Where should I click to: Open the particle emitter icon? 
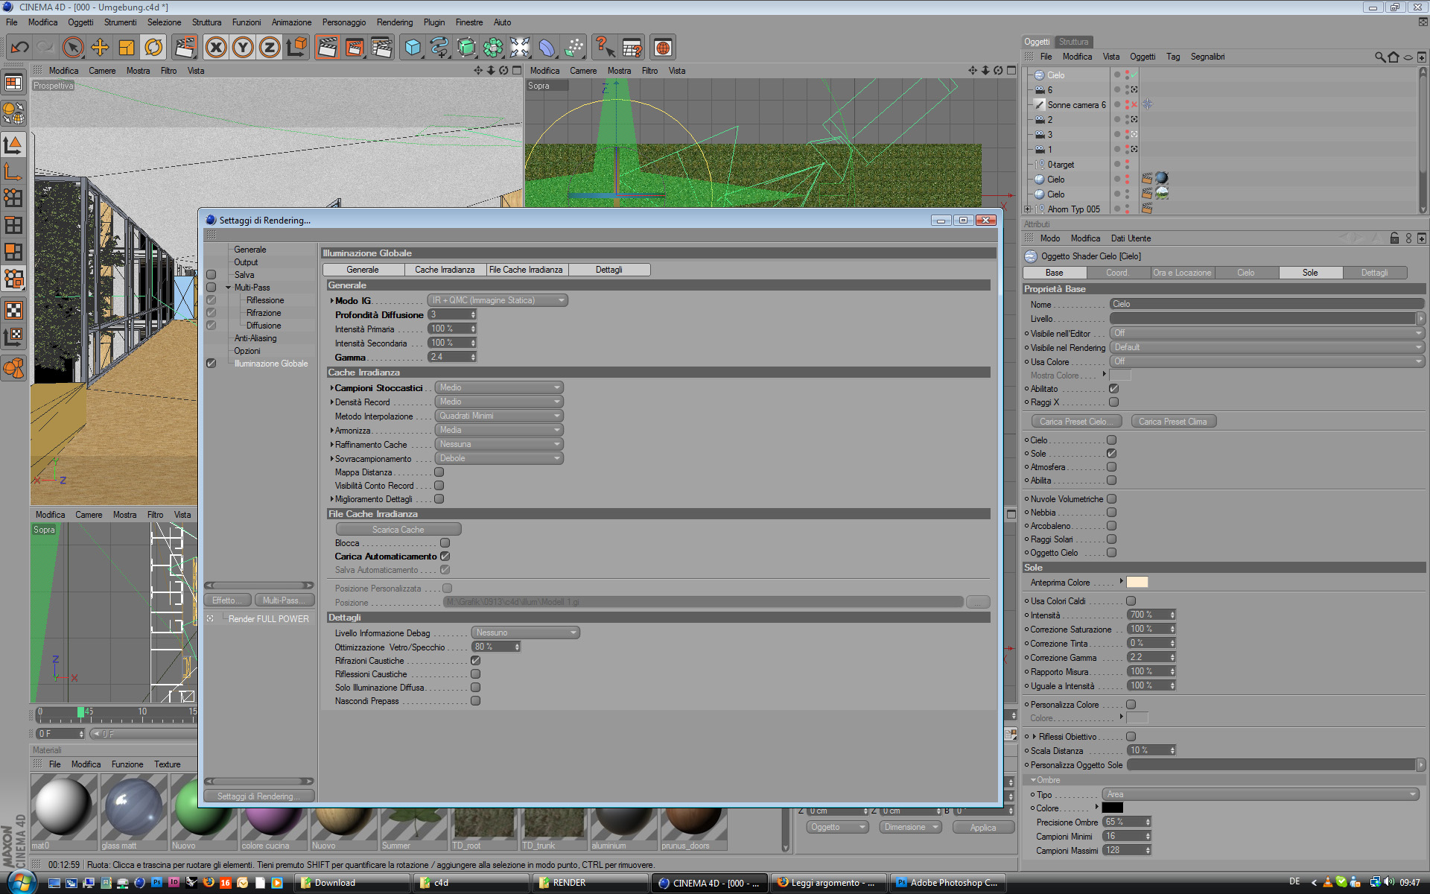point(573,48)
